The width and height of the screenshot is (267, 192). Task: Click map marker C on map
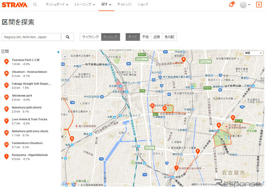click(x=233, y=118)
